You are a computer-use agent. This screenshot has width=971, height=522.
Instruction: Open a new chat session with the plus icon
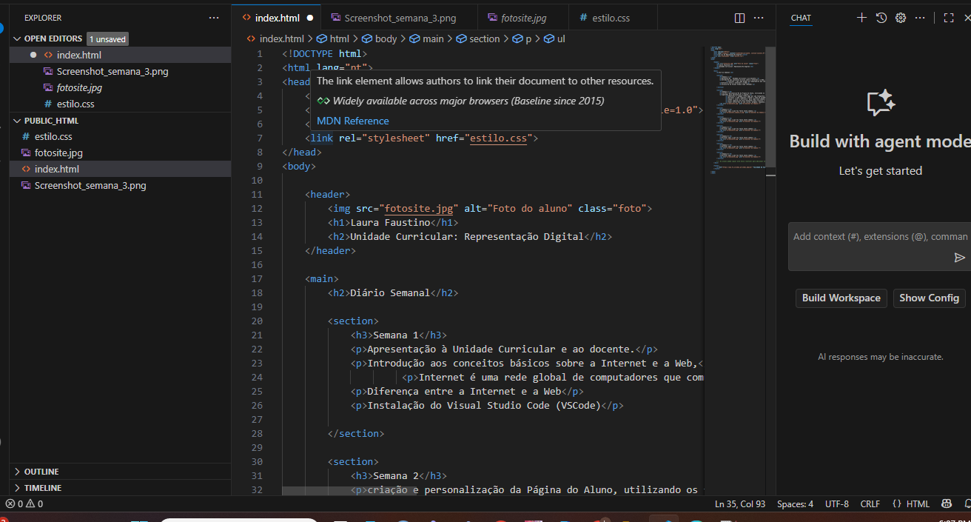[x=861, y=17]
